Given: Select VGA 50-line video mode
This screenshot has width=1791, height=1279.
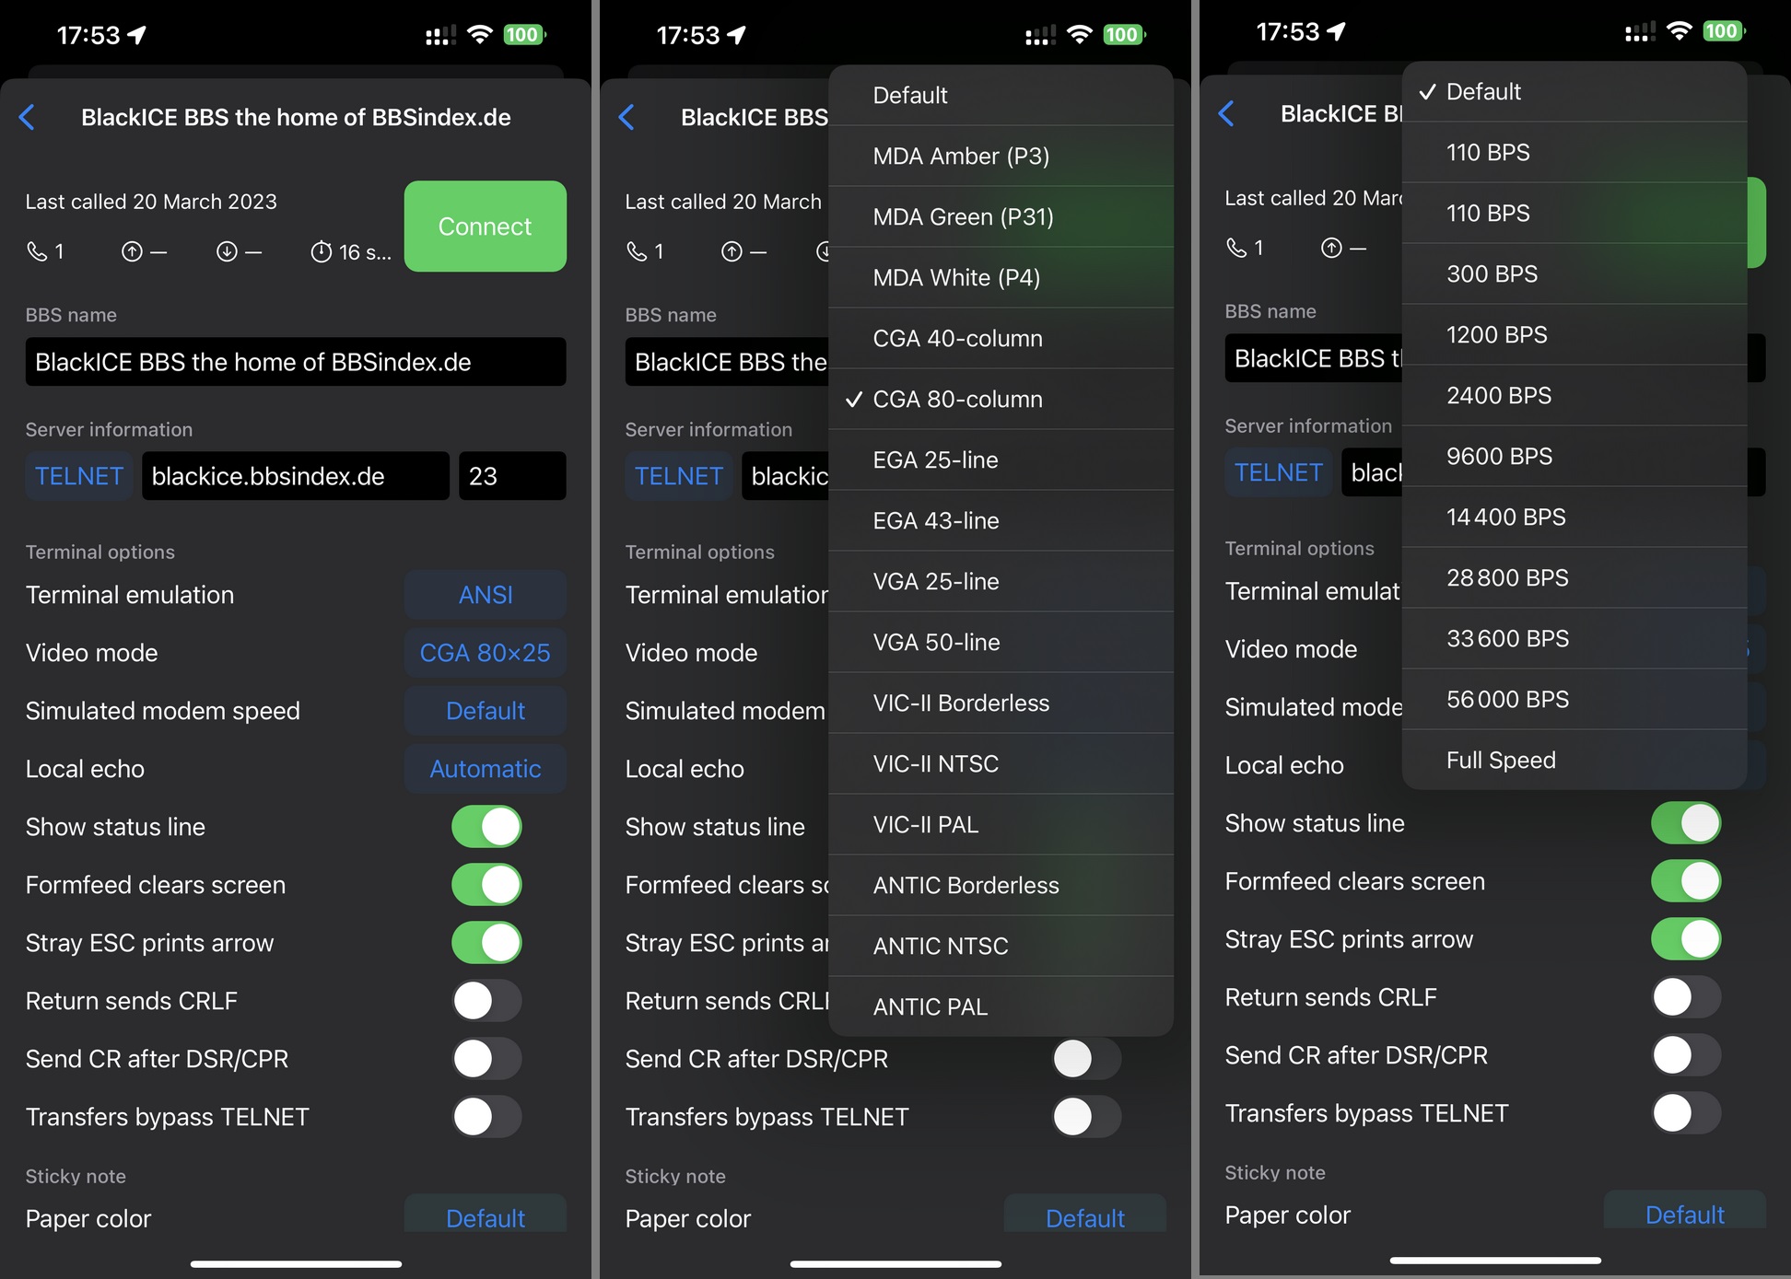Looking at the screenshot, I should pyautogui.click(x=1001, y=642).
